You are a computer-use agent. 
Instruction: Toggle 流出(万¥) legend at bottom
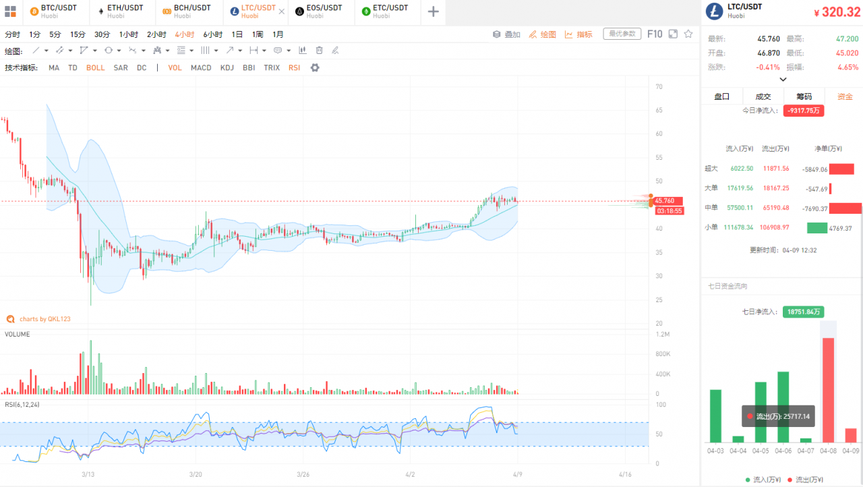805,480
